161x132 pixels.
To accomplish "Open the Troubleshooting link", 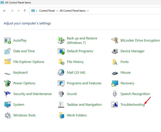I will point(132,105).
